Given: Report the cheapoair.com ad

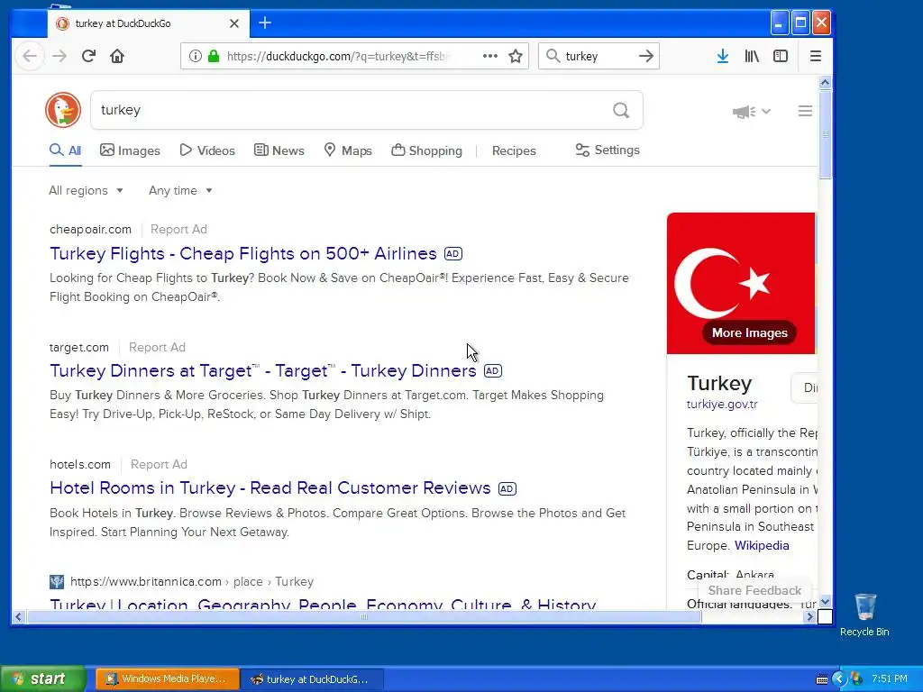Looking at the screenshot, I should (178, 230).
